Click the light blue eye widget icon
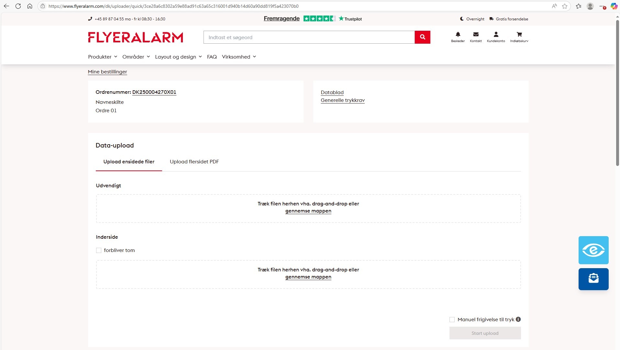This screenshot has height=350, width=620. pos(593,250)
